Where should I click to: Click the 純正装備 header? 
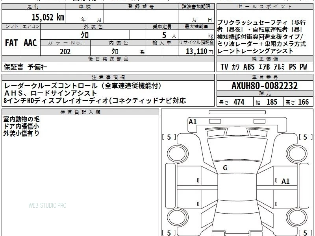point(265,59)
